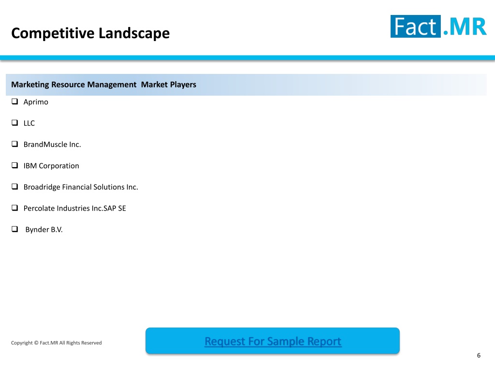Screen dimensions: 495x371
Task: Select 'Broadridge Financial Solutions Inc.' text
Action: 81,187
